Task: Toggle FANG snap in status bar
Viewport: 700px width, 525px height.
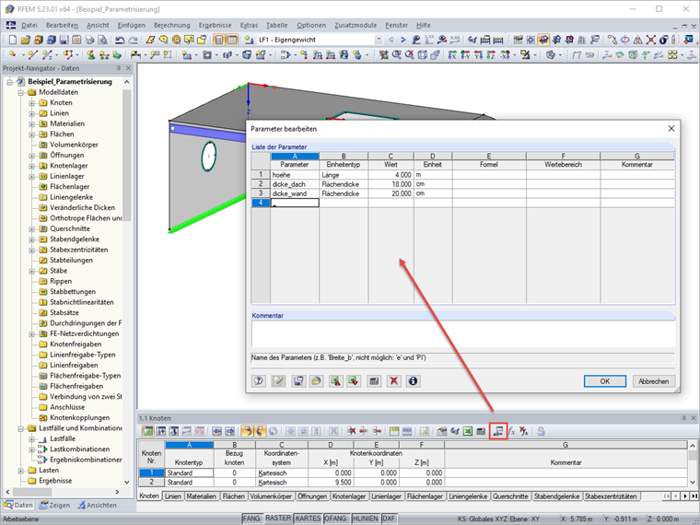Action: (251, 519)
